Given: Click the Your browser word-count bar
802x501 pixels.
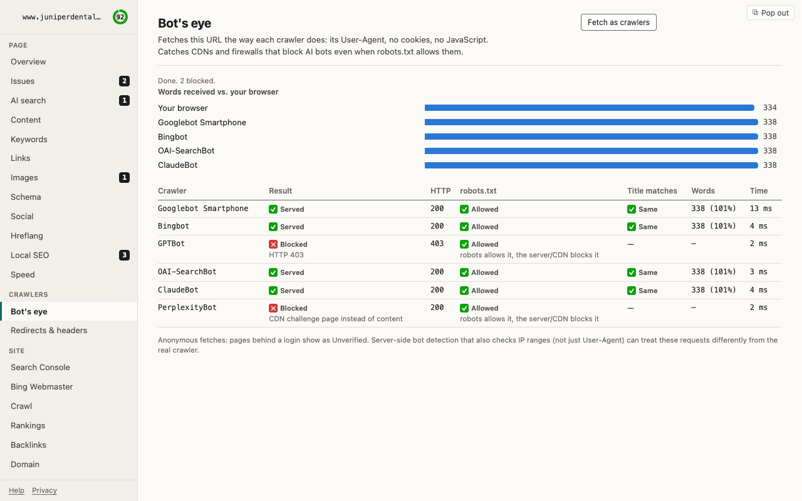Looking at the screenshot, I should tap(590, 108).
